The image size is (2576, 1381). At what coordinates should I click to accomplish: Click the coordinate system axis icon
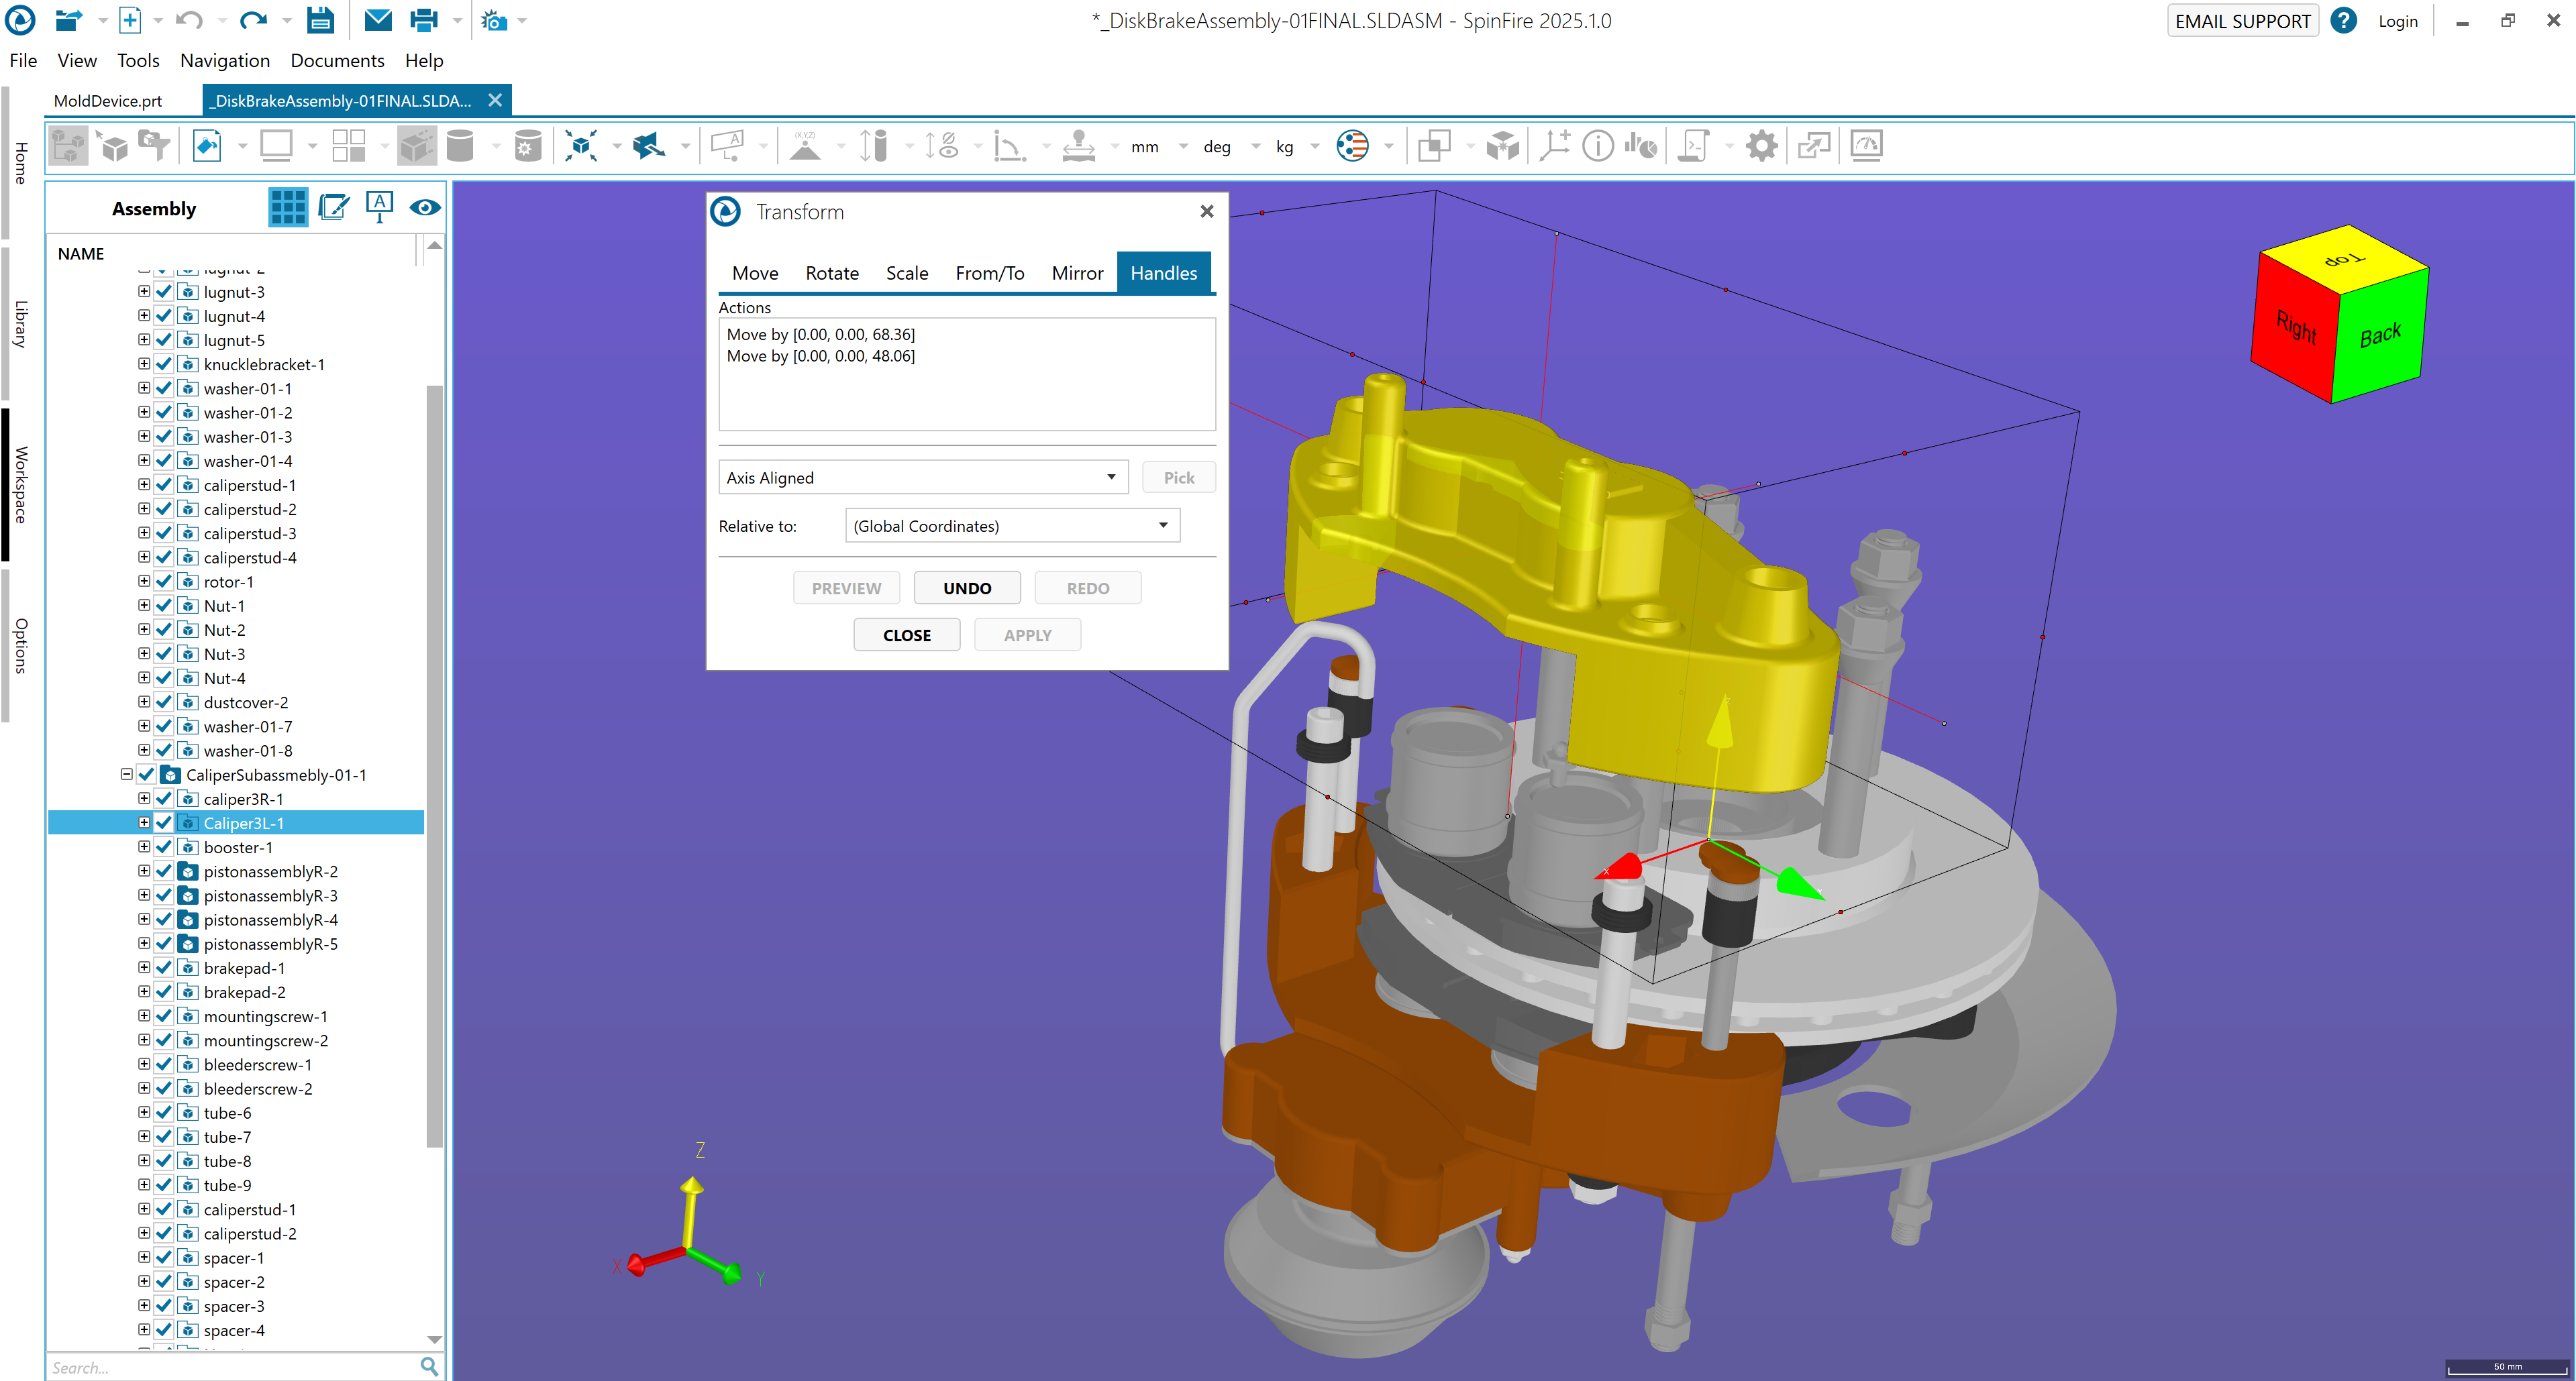point(1554,146)
